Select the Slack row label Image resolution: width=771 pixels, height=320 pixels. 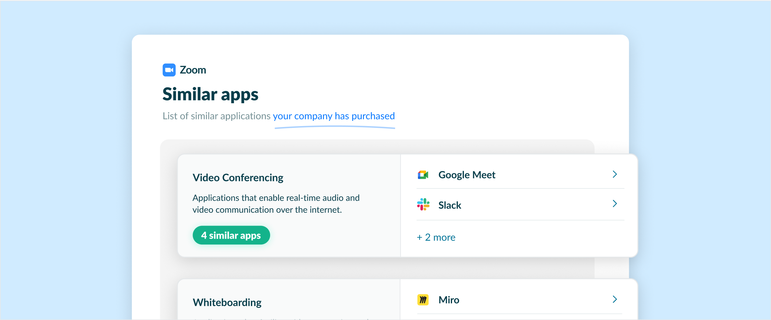(x=450, y=205)
